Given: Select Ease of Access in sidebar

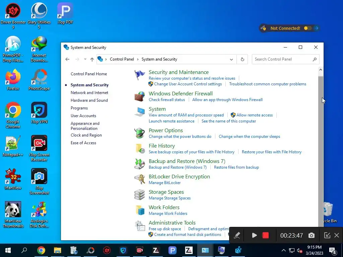Looking at the screenshot, I should click(83, 143).
